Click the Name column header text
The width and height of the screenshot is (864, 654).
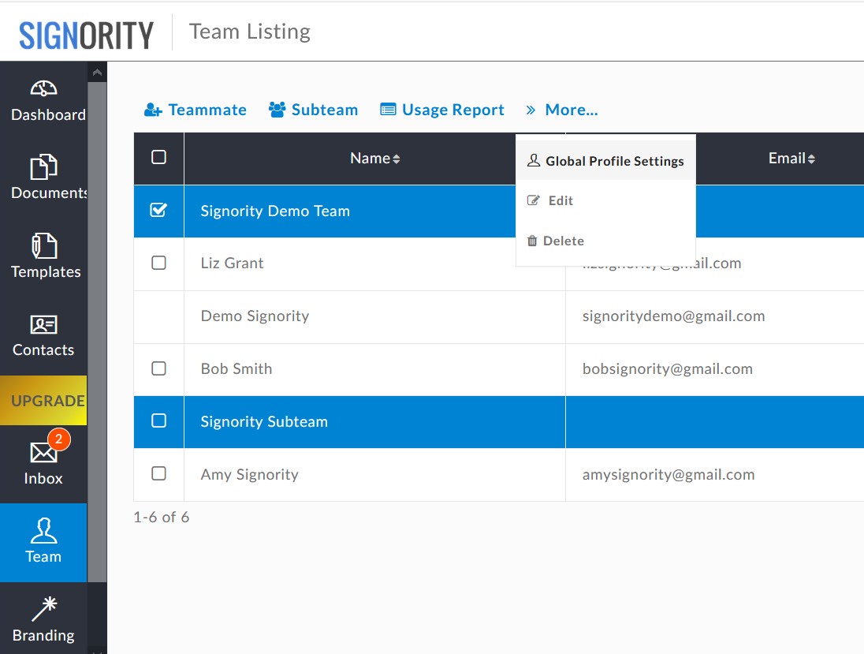(370, 159)
